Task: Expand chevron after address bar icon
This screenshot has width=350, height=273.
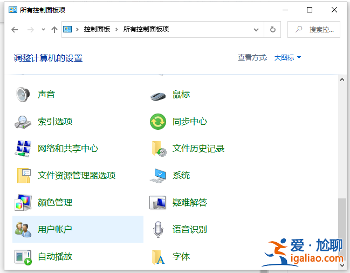Action: tap(77, 29)
